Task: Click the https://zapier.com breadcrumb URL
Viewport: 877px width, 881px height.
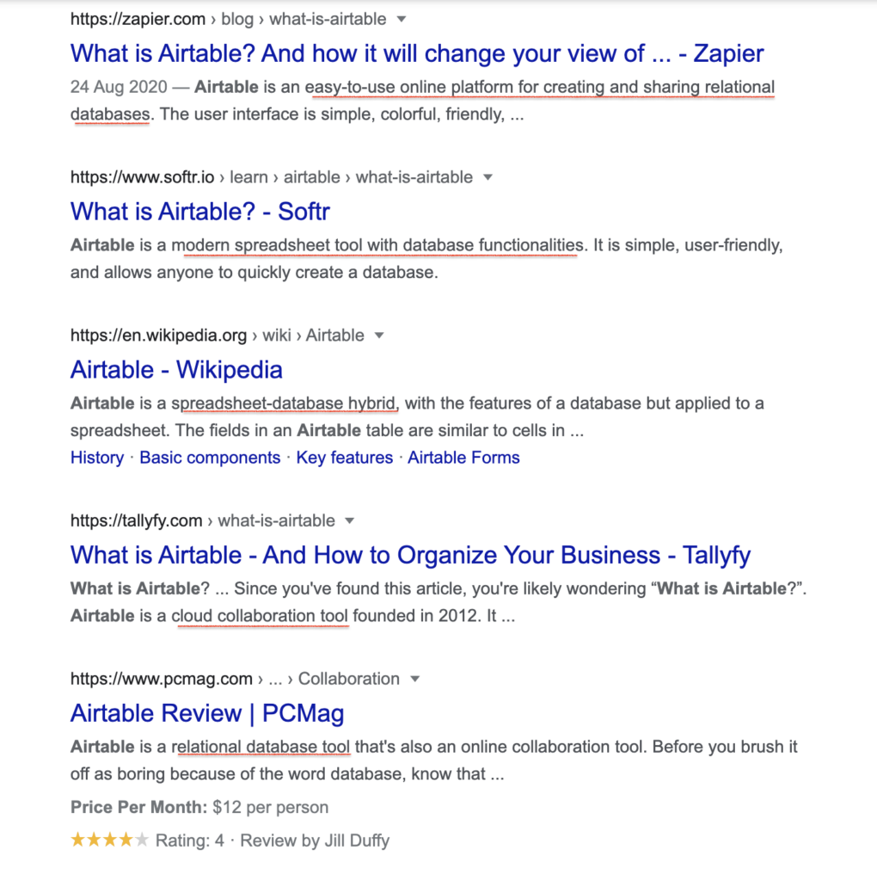Action: point(137,18)
